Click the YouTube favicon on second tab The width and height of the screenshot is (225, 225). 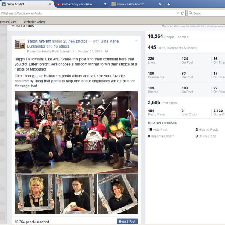58,4
